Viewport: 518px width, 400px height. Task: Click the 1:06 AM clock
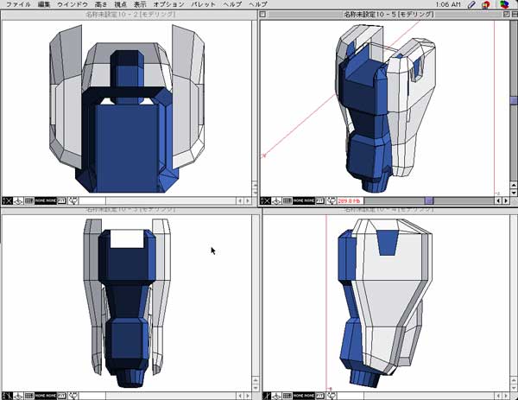[447, 4]
